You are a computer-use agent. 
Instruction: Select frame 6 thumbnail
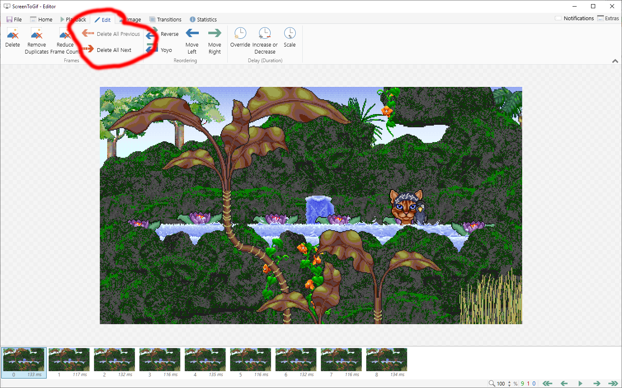(x=296, y=362)
